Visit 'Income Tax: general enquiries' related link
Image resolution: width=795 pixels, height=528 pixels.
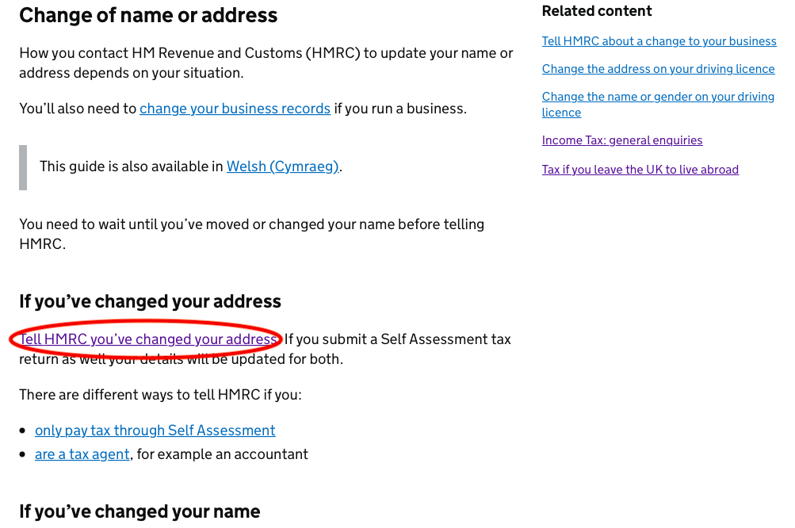622,140
